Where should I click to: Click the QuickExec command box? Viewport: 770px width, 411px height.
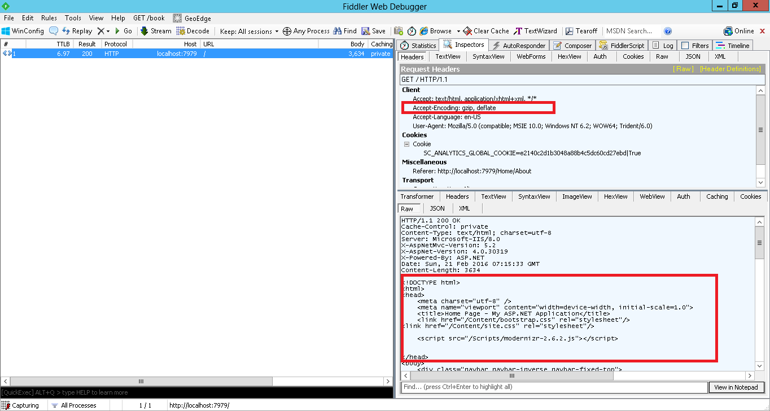pos(196,392)
